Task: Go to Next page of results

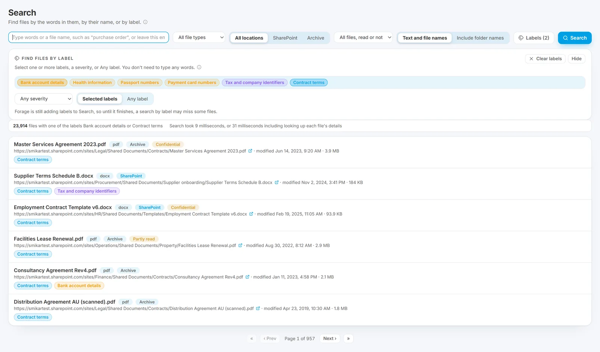Action: [330, 338]
